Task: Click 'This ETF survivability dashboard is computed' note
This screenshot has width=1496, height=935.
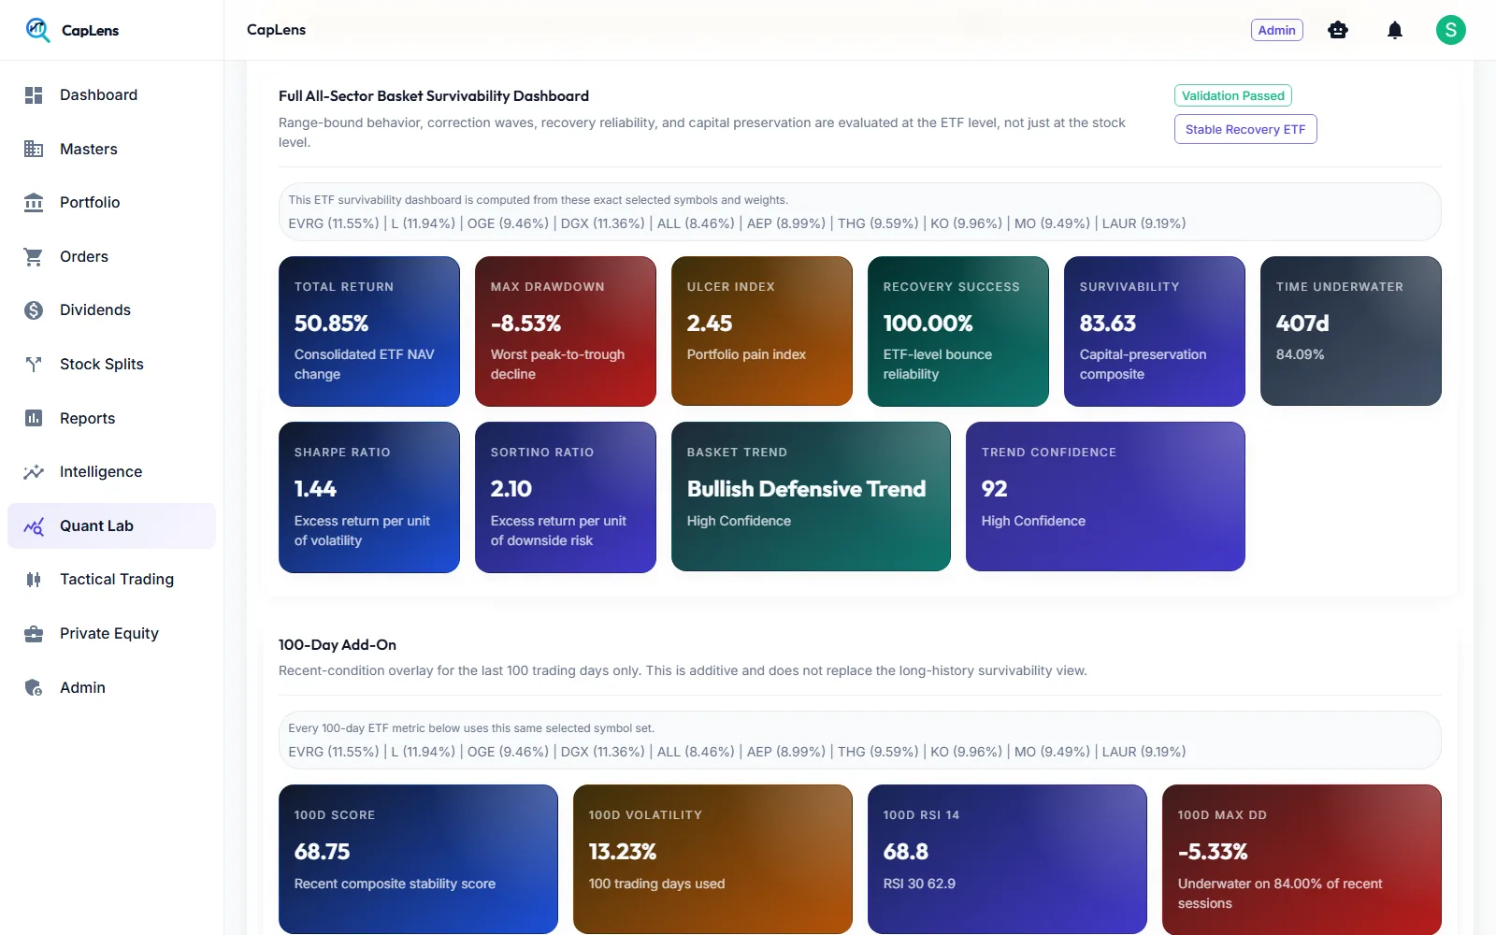Action: pos(538,200)
